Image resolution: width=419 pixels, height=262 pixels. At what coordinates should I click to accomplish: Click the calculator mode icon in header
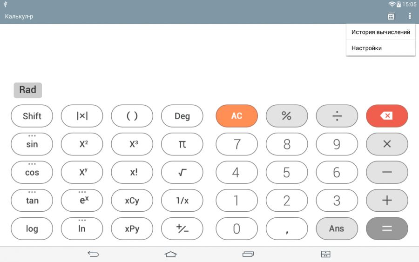tap(391, 16)
